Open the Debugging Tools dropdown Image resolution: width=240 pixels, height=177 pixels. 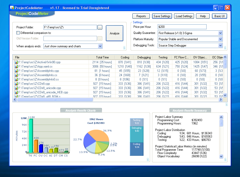pos(220,46)
